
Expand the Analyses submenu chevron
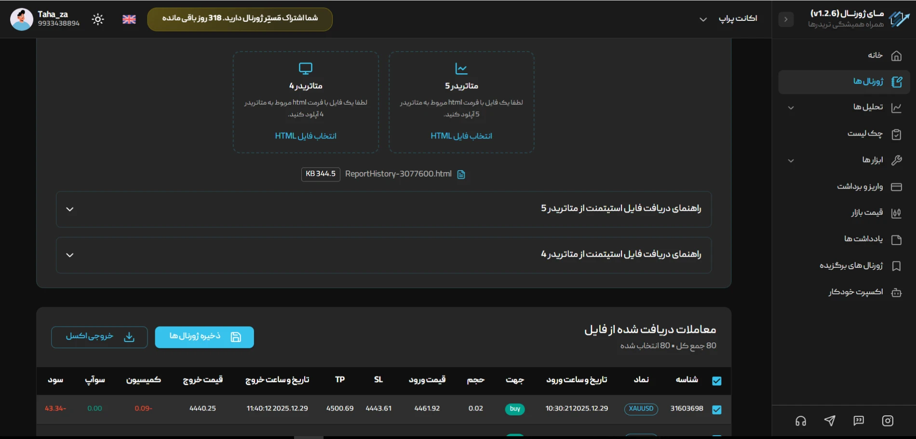click(x=791, y=108)
